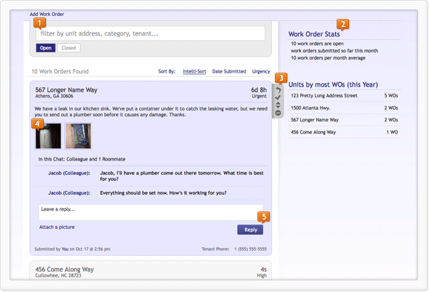Click the reply arrow icon on the work order
The height and width of the screenshot is (292, 429).
[x=278, y=90]
